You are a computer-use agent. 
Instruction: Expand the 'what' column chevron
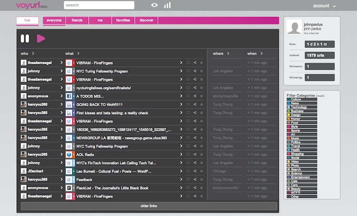[79, 53]
